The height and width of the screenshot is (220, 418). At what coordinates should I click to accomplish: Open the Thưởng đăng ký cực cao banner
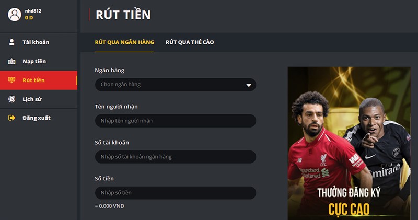coord(349,144)
